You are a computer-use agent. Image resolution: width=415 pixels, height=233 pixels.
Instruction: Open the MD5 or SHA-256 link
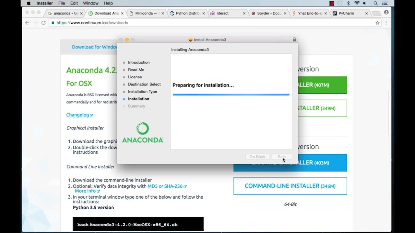[167, 186]
